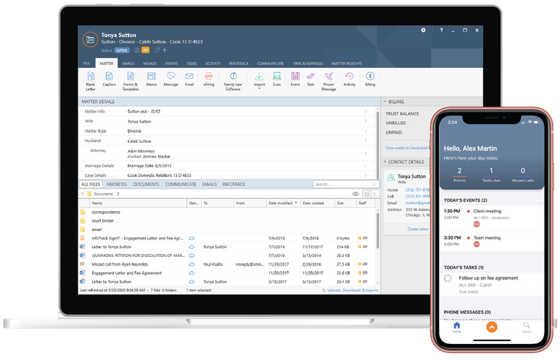Screen dimensions: 560x360
Task: Start a Scan from the toolbar
Action: point(276,79)
